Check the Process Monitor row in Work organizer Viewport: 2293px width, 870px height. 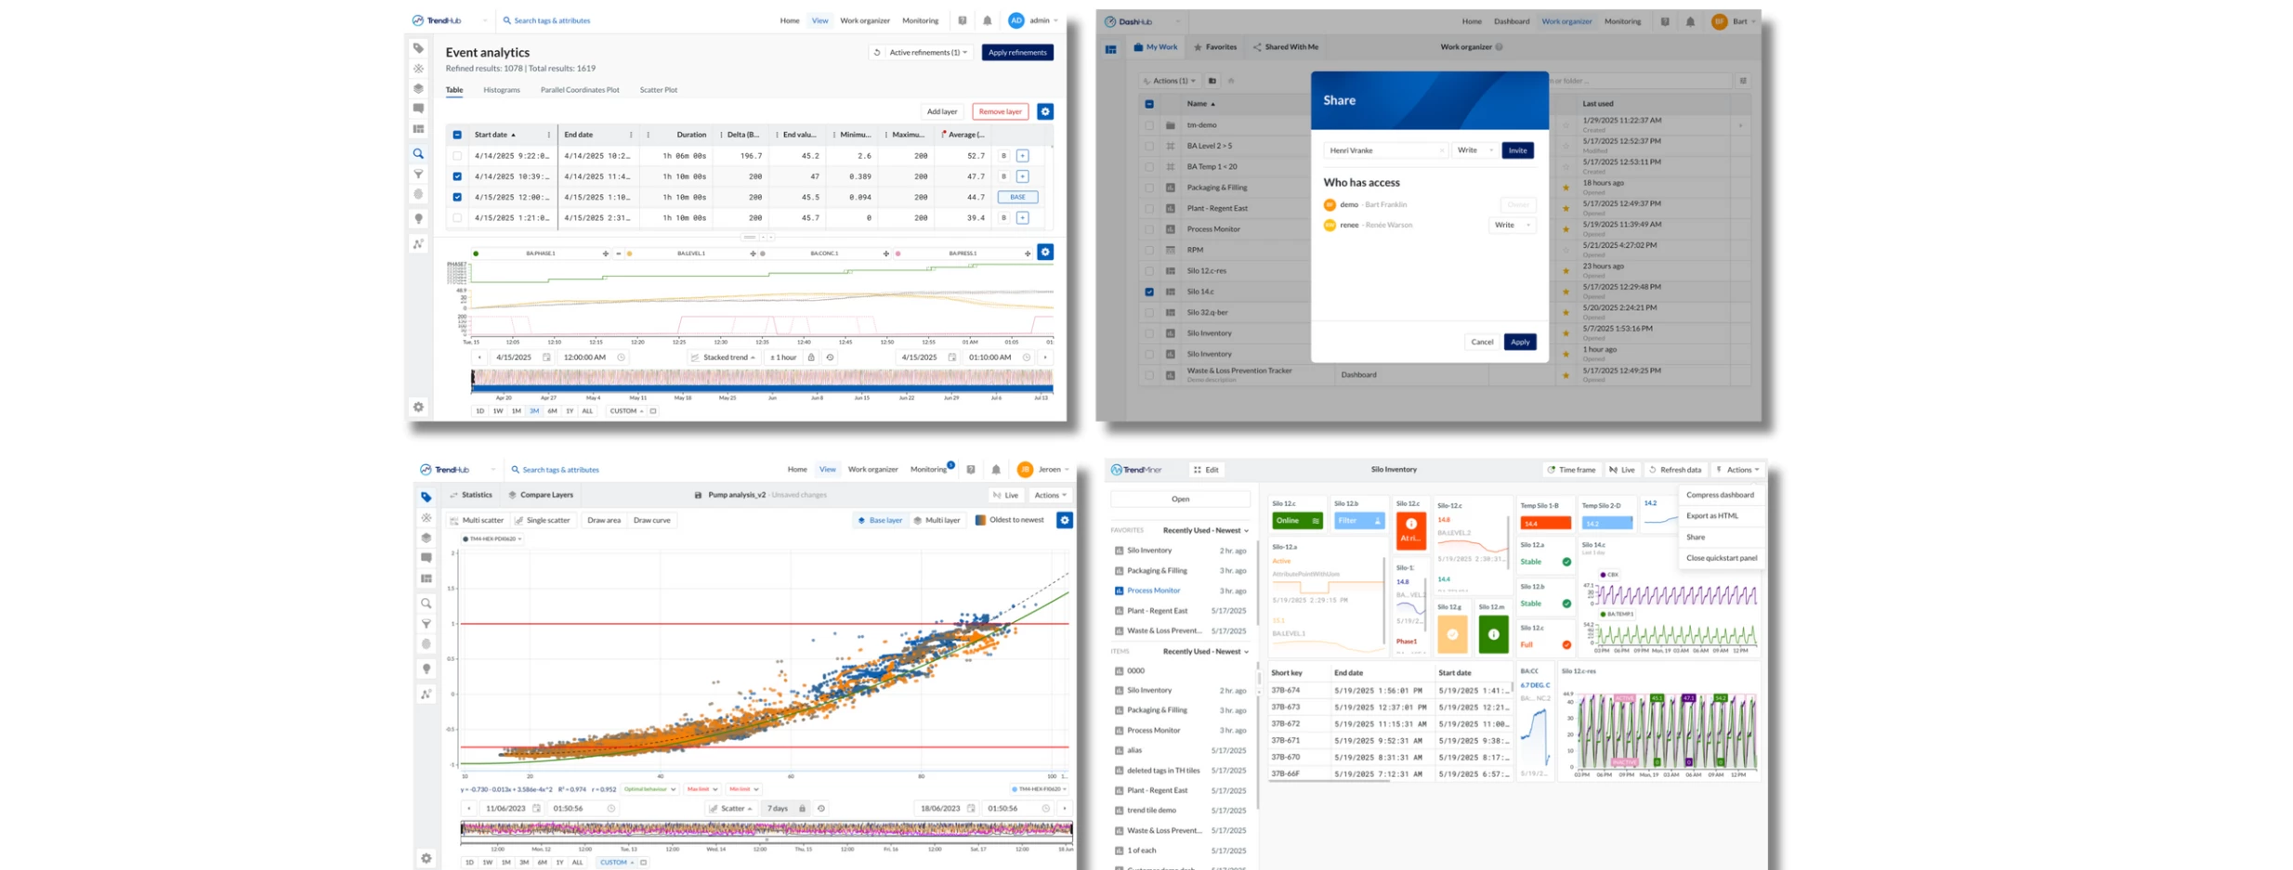pyautogui.click(x=1149, y=229)
